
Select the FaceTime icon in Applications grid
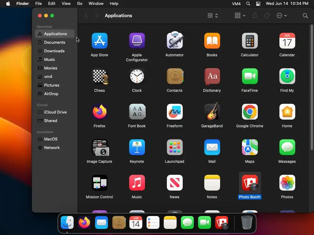click(x=250, y=76)
